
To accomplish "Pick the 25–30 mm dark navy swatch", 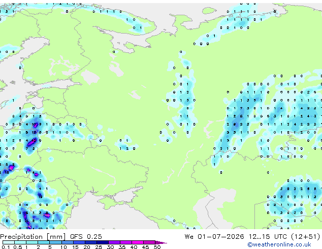I will coord(102,242).
